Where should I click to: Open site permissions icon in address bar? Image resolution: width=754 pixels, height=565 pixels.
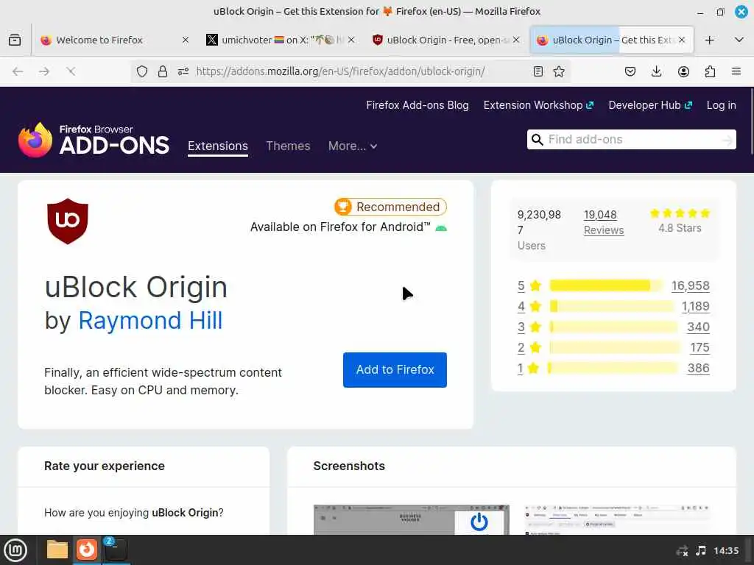[x=183, y=71]
